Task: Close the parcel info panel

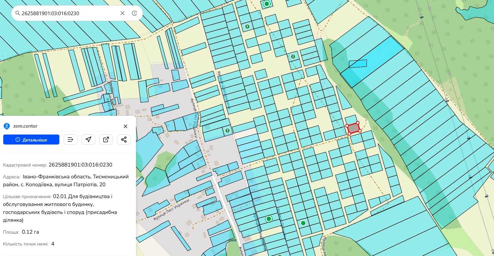Action: click(x=125, y=126)
